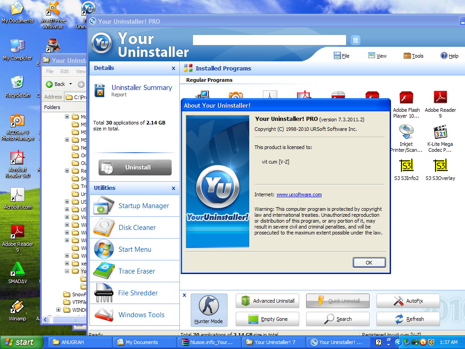
Task: Expand hidden system tray icons arrow
Action: click(x=398, y=343)
